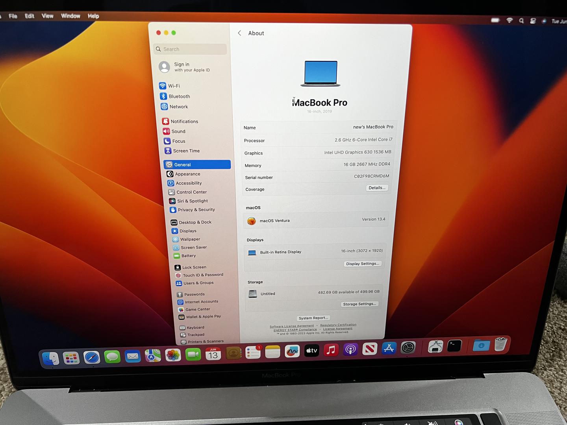Image resolution: width=567 pixels, height=425 pixels.
Task: Click the computer name "new's MacBook Pro"
Action: click(x=373, y=127)
